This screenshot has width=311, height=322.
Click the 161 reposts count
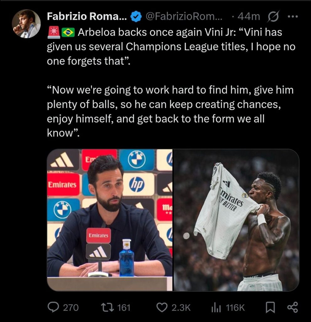tap(124, 307)
